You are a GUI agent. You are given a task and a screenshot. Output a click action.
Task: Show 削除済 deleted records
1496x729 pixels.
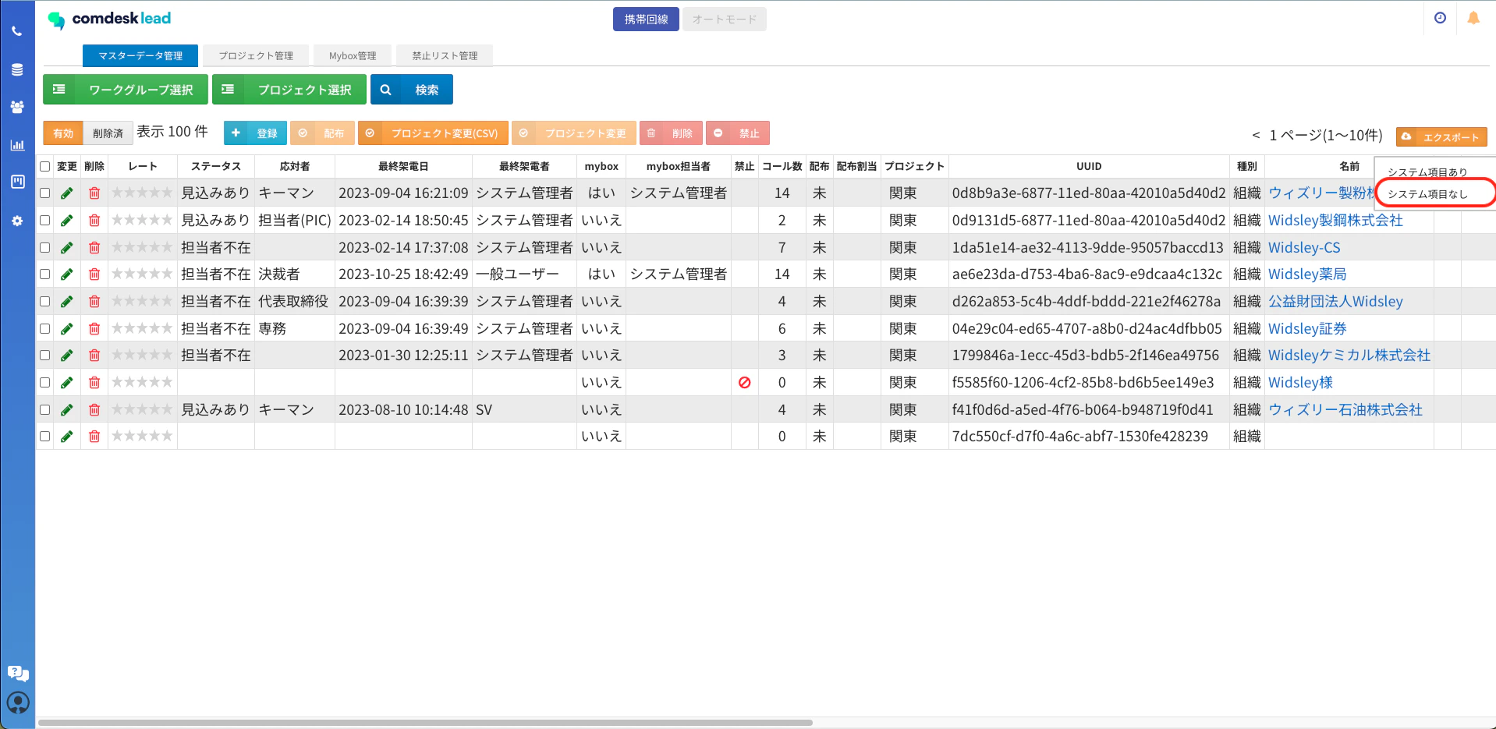click(108, 133)
